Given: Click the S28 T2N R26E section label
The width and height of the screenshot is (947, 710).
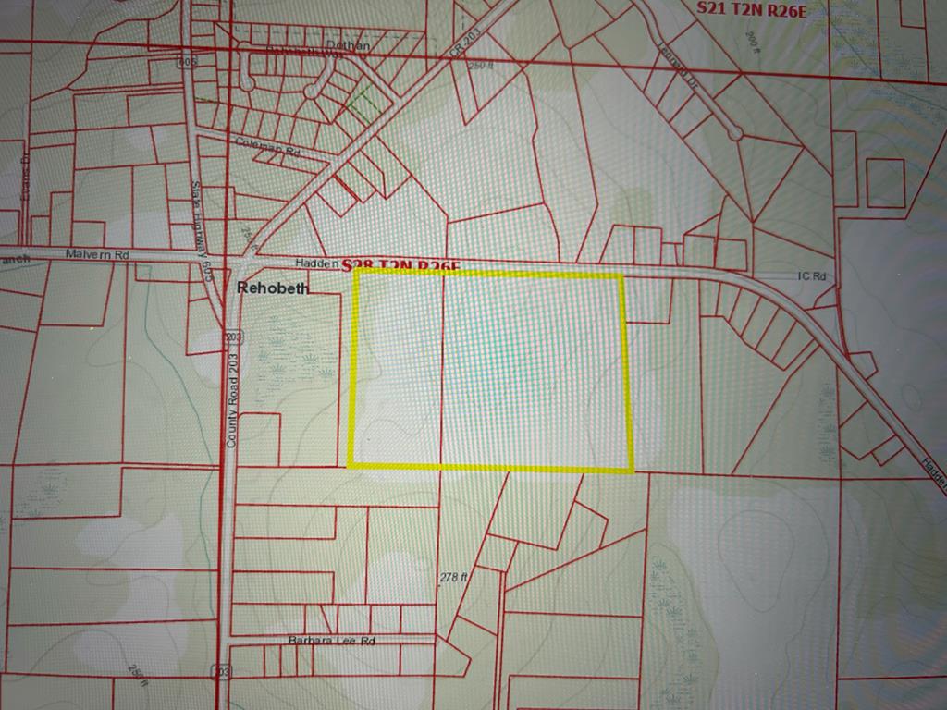Looking at the screenshot, I should [x=401, y=266].
